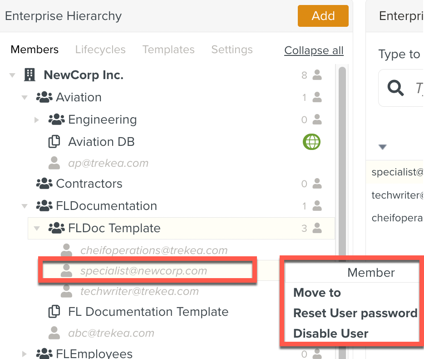Select Disable User in the context menu
Image resolution: width=424 pixels, height=359 pixels.
(x=330, y=334)
